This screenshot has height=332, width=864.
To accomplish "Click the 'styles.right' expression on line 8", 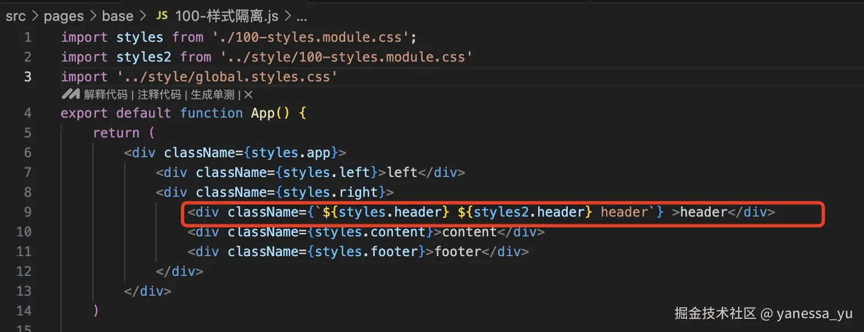I will click(331, 192).
